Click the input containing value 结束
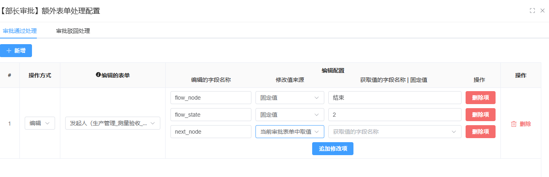This screenshot has height=177, width=549. pos(395,98)
